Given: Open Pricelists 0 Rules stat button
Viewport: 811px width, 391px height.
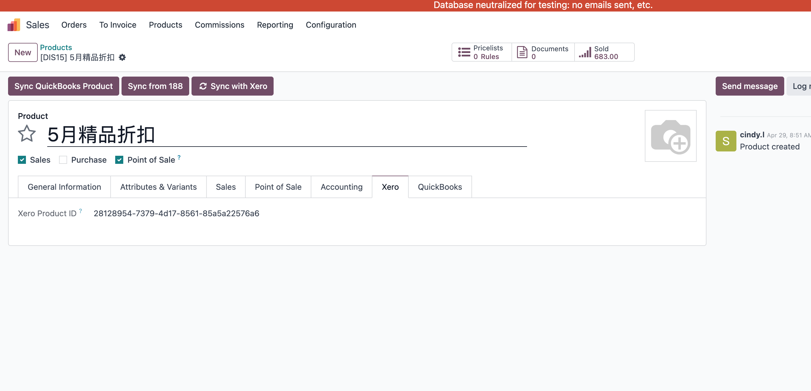Looking at the screenshot, I should pyautogui.click(x=482, y=52).
